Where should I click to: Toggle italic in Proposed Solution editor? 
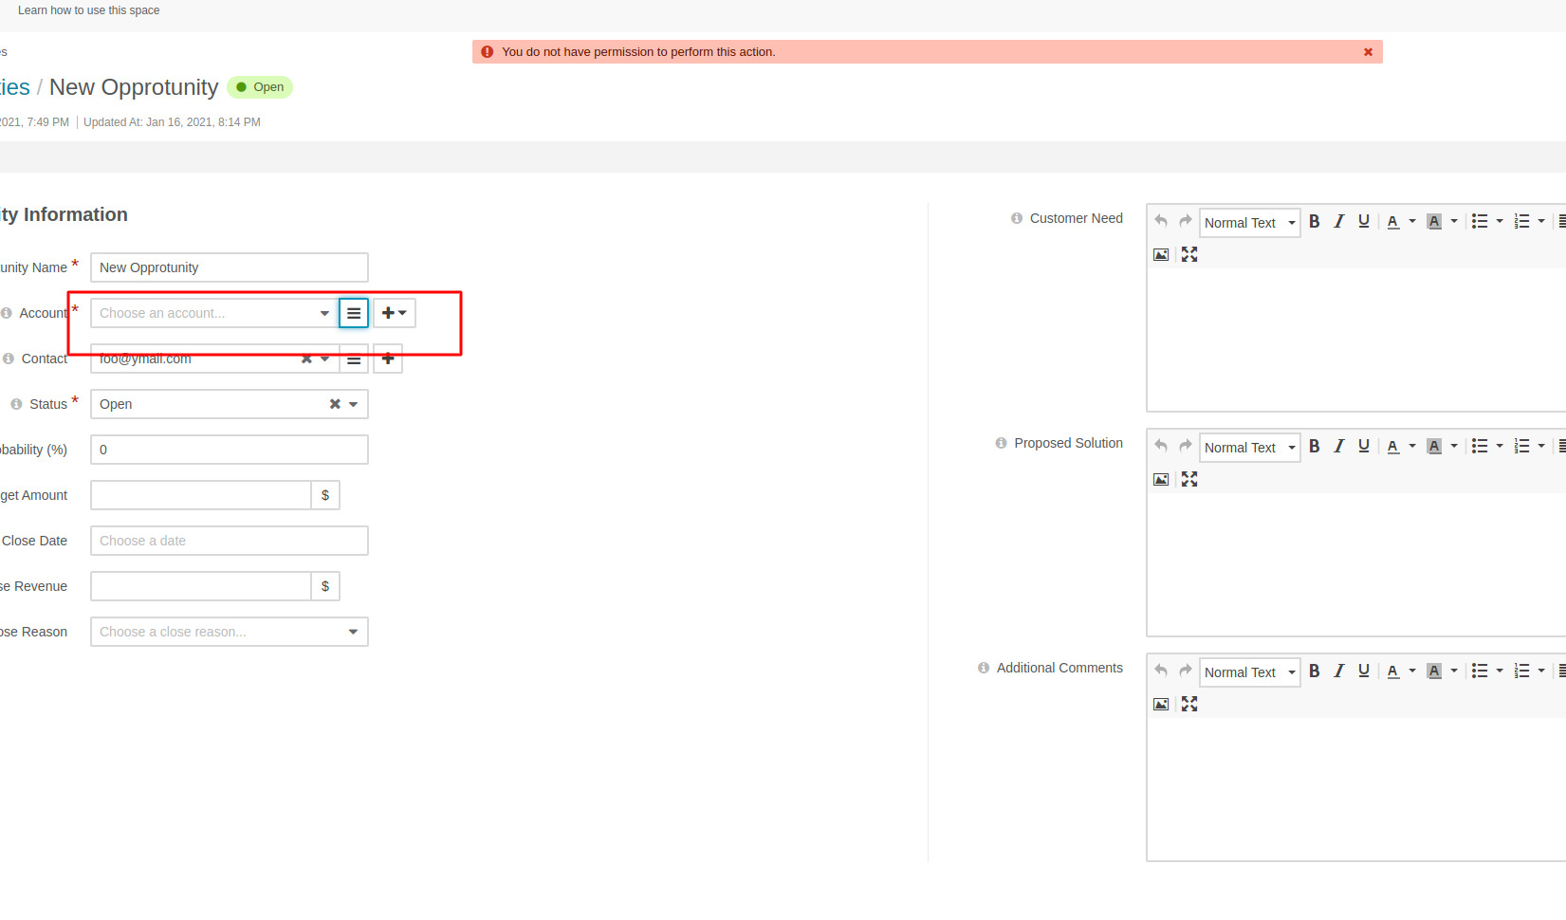click(1339, 446)
